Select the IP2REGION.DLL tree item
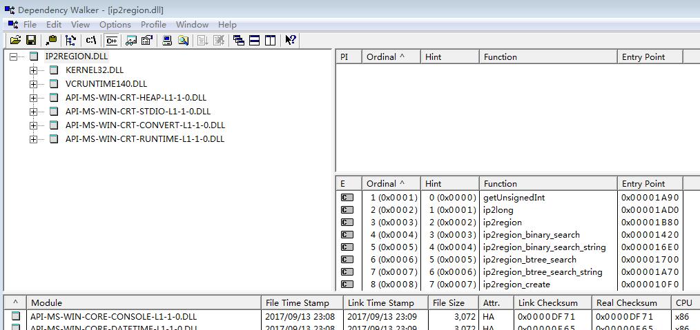 pyautogui.click(x=77, y=56)
